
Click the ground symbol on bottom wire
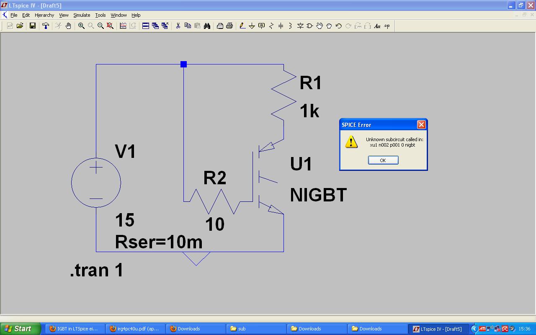[x=196, y=258]
